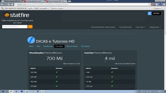Click the 1,25 mil subscribers row
The image size is (166, 93).
coord(110,77)
